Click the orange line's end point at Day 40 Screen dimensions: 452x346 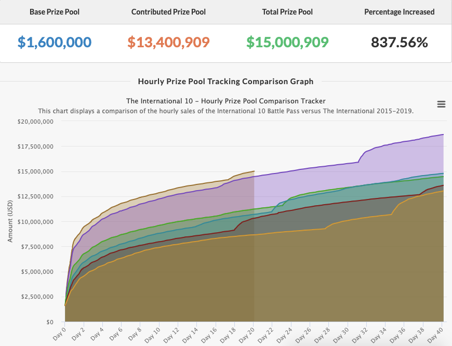[443, 191]
